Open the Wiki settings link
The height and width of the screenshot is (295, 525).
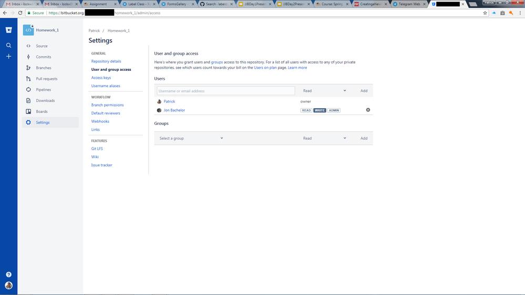point(95,157)
